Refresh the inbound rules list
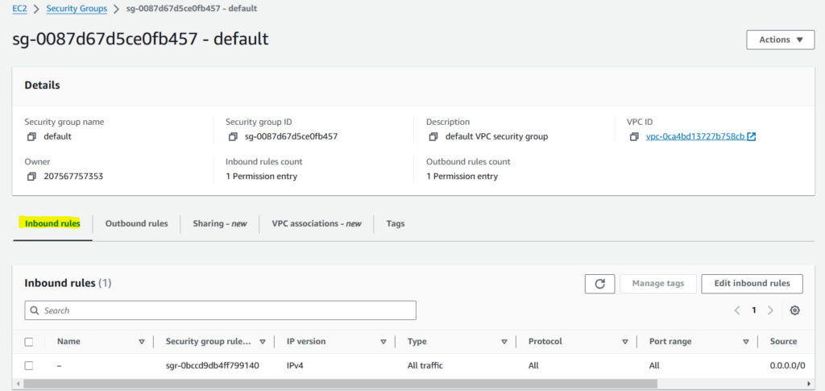This screenshot has width=825, height=391. coord(599,283)
